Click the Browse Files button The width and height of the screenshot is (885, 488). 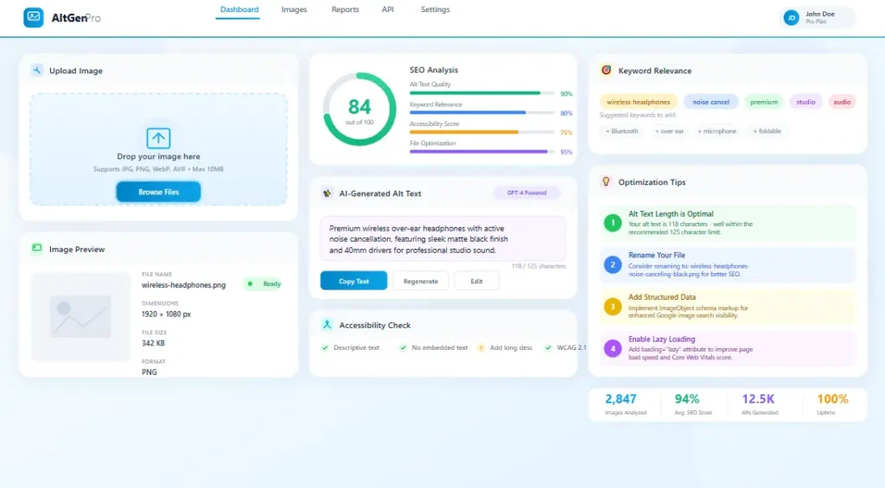(159, 192)
